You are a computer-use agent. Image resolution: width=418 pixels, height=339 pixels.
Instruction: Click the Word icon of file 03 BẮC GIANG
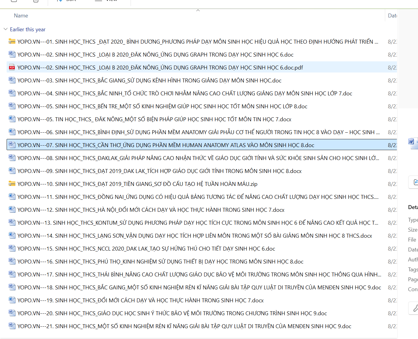[x=12, y=80]
